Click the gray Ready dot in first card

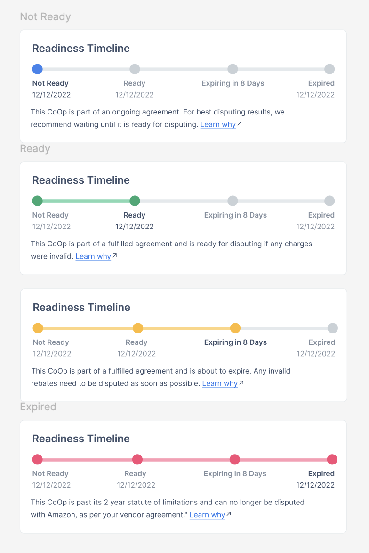click(135, 69)
